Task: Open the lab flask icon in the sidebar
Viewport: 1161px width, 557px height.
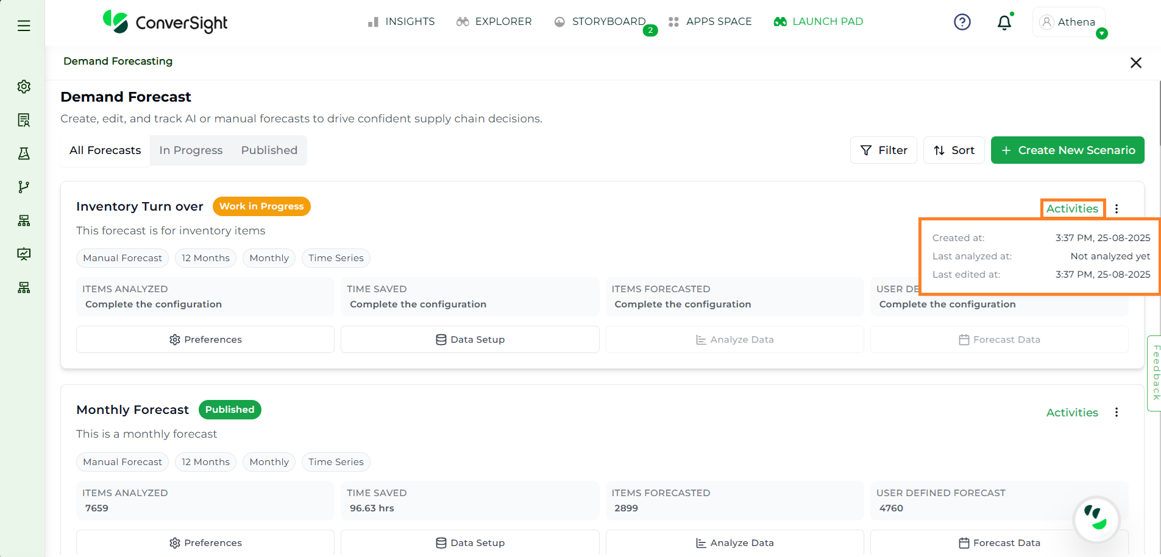Action: pyautogui.click(x=24, y=153)
